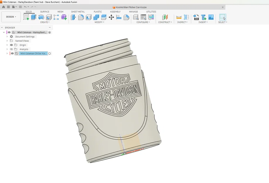The height and width of the screenshot is (183, 269).
Task: Open the MODIFY panel dropdown
Action: click(99, 22)
